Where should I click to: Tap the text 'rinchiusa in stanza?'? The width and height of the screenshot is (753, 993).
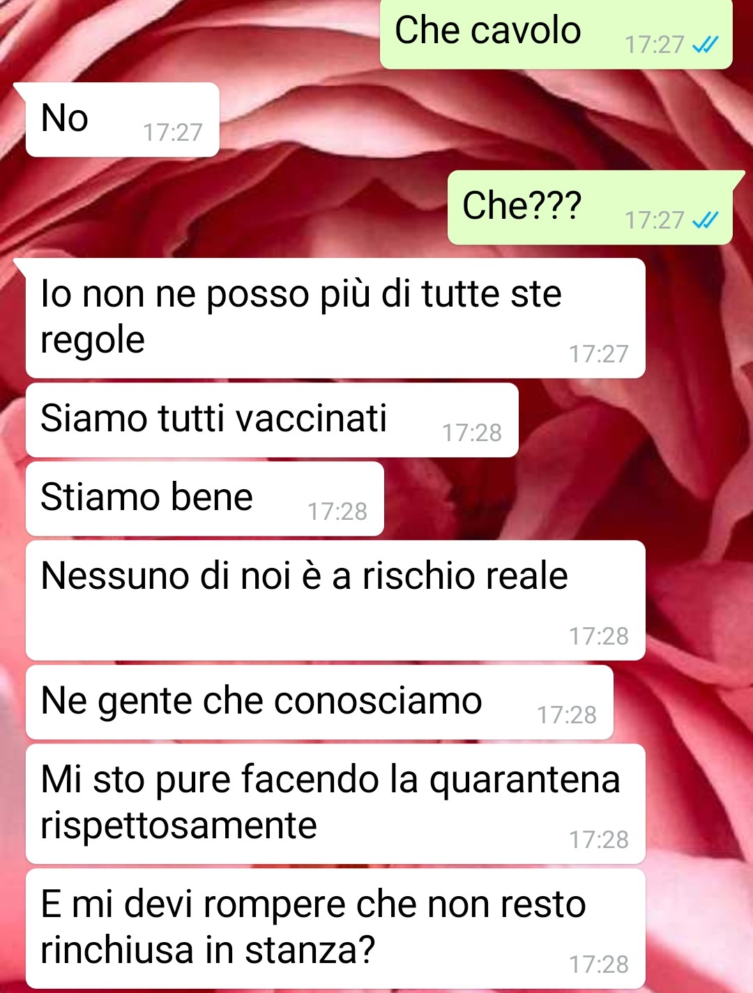[x=208, y=950]
